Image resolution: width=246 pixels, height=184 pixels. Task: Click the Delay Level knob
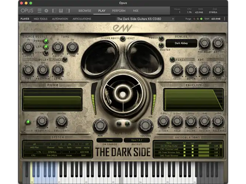pyautogui.click(x=58, y=70)
